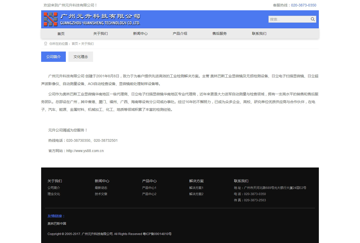Select the 公司简介 tab
360x243 pixels.
tap(53, 57)
